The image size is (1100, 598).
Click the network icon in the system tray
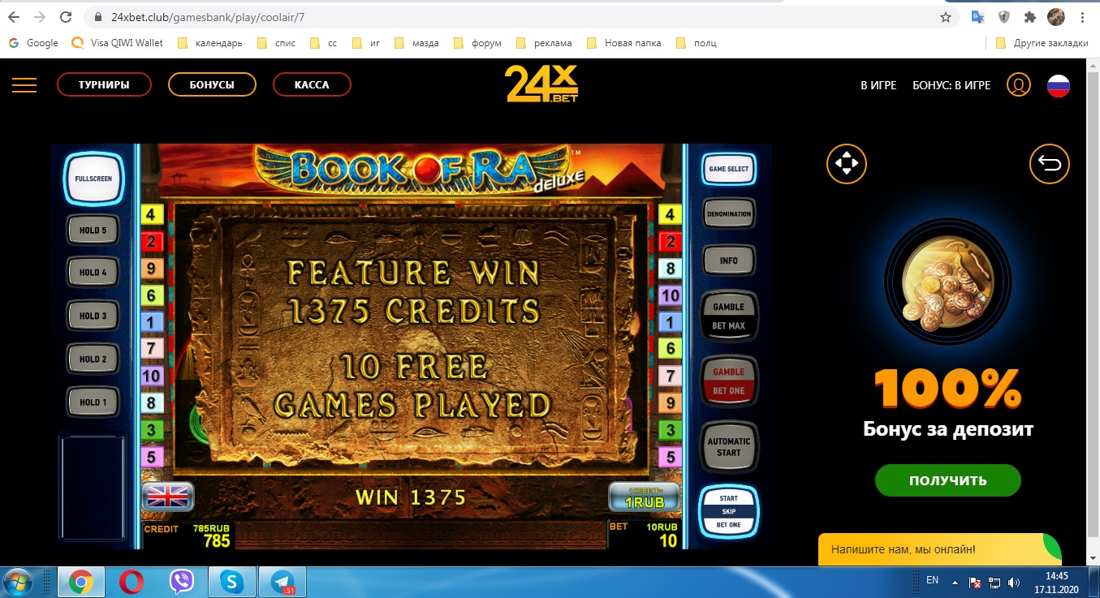point(995,583)
